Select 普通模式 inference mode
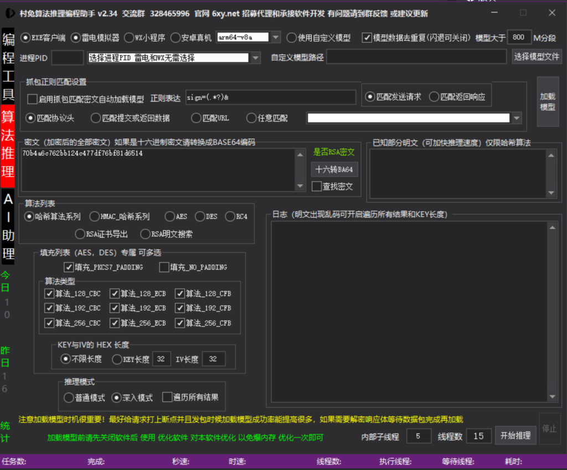Image resolution: width=567 pixels, height=470 pixels. (x=69, y=397)
